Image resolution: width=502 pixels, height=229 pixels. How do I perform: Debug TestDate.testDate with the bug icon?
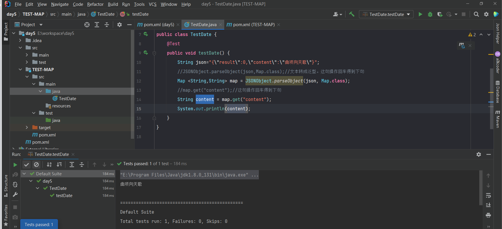(430, 14)
